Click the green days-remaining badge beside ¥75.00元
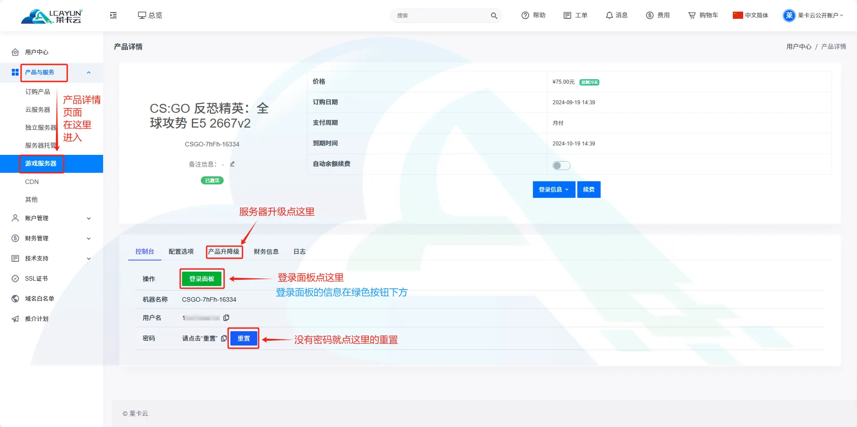Viewport: 857px width, 427px height. [589, 82]
